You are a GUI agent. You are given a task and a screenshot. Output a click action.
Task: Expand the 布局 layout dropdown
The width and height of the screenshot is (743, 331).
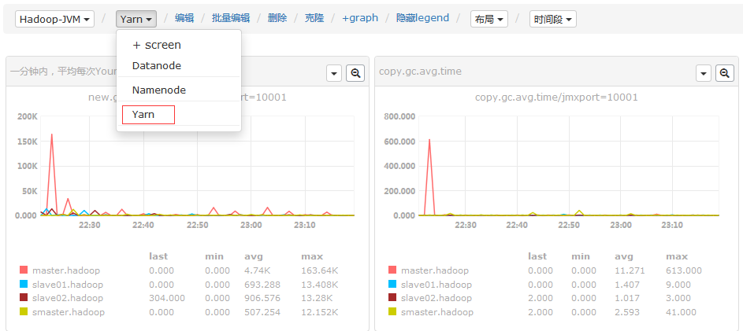tap(489, 19)
